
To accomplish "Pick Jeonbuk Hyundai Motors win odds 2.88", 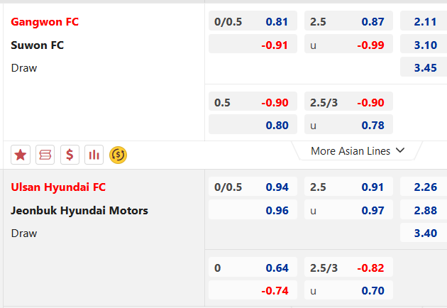I will [x=424, y=209].
